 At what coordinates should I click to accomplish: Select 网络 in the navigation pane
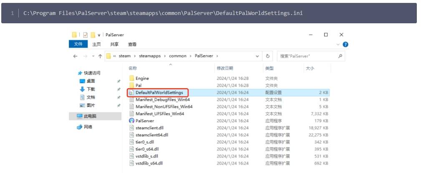click(x=88, y=127)
